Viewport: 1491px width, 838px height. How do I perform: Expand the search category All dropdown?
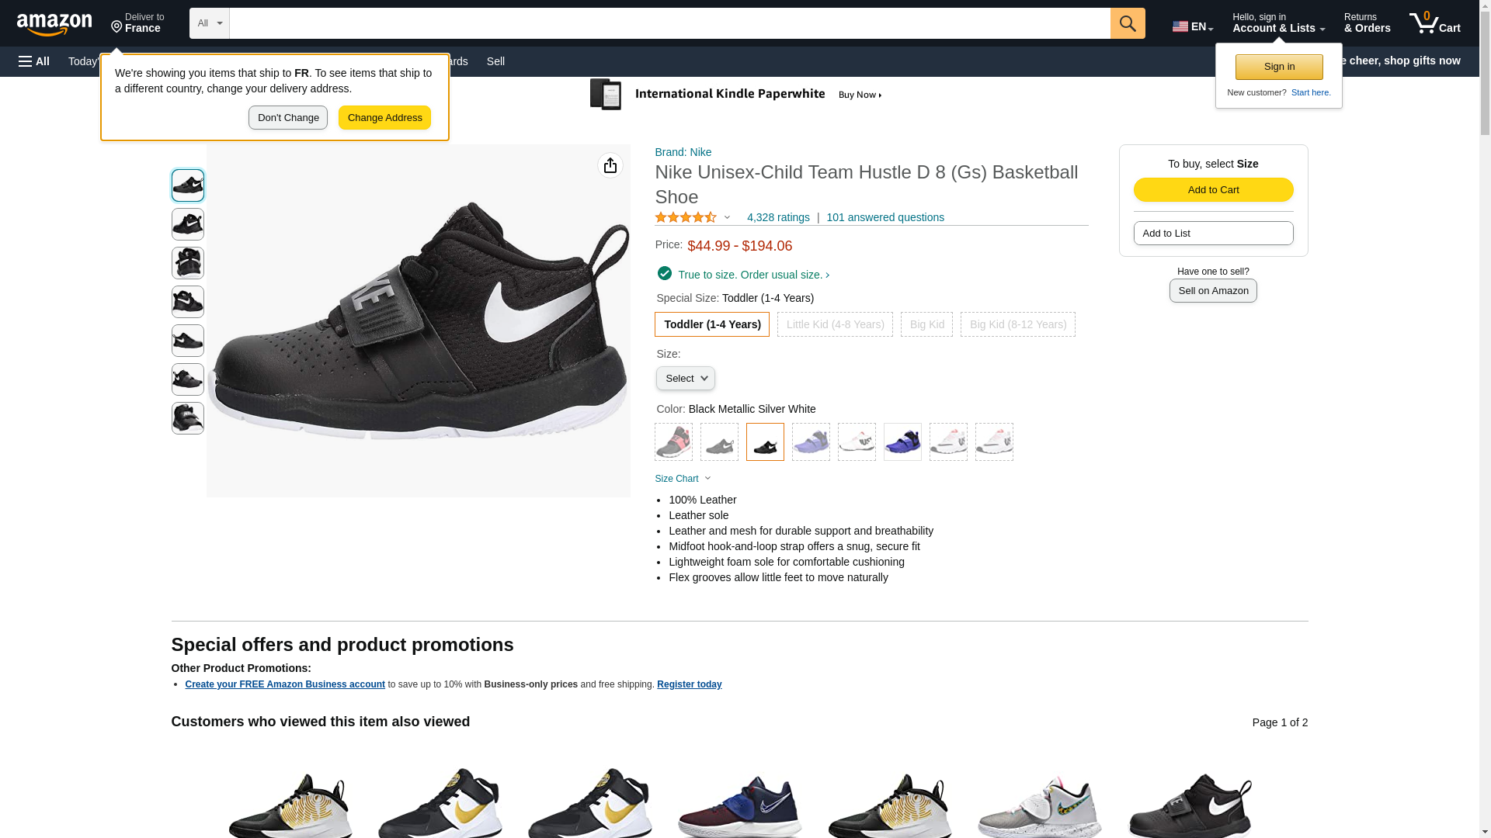point(210,23)
